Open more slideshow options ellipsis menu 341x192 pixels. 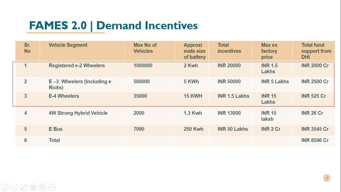pos(52,187)
